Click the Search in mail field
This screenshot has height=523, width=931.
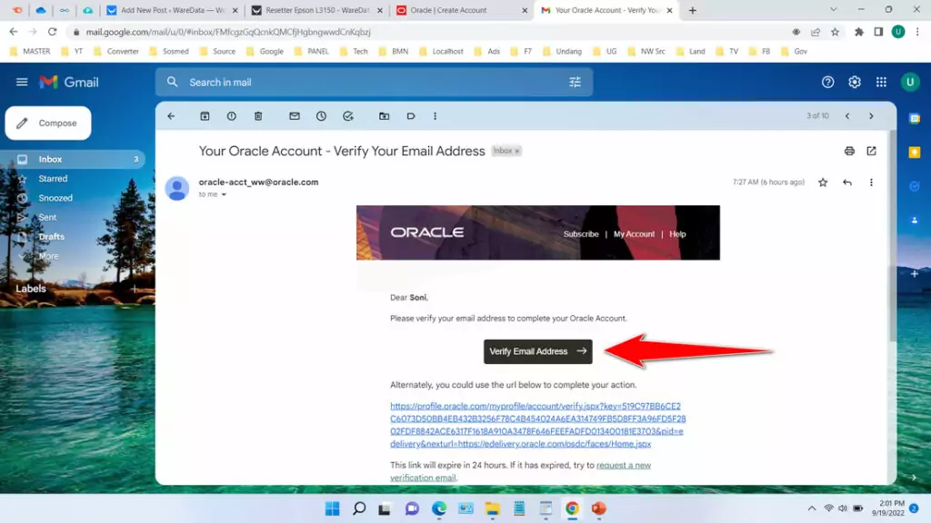tap(374, 83)
